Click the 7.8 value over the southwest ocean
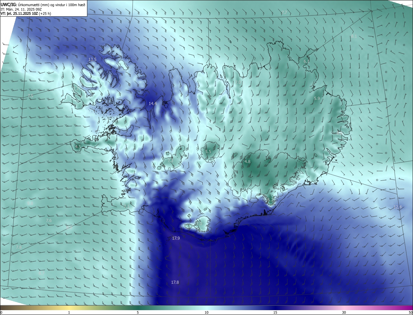Viewport: 413px width, 315px height. (19, 247)
